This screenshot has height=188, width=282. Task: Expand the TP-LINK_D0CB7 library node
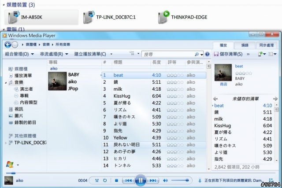click(x=6, y=143)
